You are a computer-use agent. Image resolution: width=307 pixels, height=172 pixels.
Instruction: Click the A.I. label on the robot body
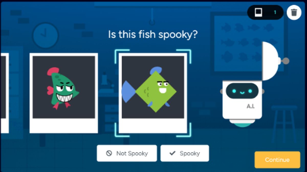250,106
